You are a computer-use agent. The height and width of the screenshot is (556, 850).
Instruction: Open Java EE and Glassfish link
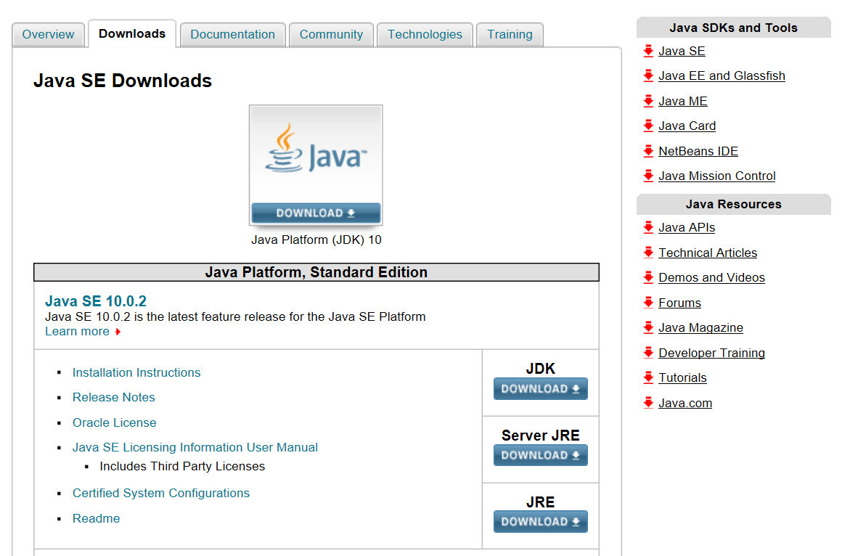pos(722,76)
